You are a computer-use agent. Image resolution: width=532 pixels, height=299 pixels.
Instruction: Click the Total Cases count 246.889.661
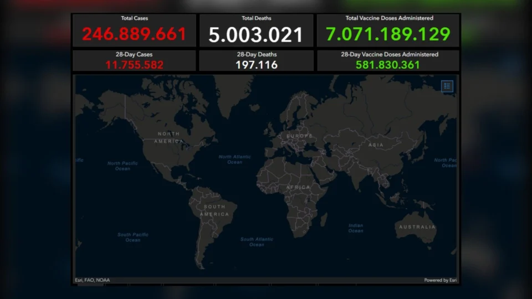pyautogui.click(x=134, y=34)
